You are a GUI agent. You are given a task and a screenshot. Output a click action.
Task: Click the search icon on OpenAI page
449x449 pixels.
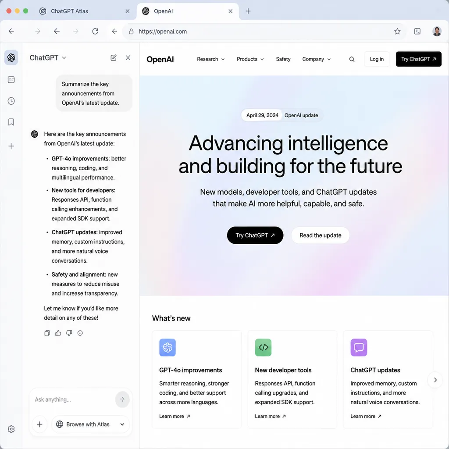pyautogui.click(x=352, y=59)
